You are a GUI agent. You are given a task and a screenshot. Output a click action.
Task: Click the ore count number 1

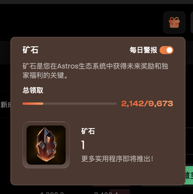pyautogui.click(x=83, y=145)
